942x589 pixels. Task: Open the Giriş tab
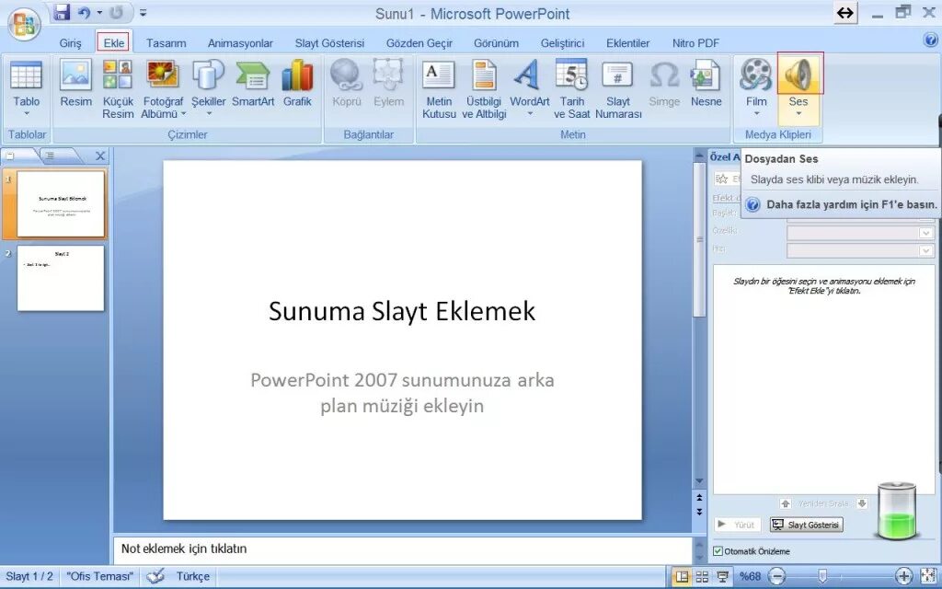[x=70, y=43]
